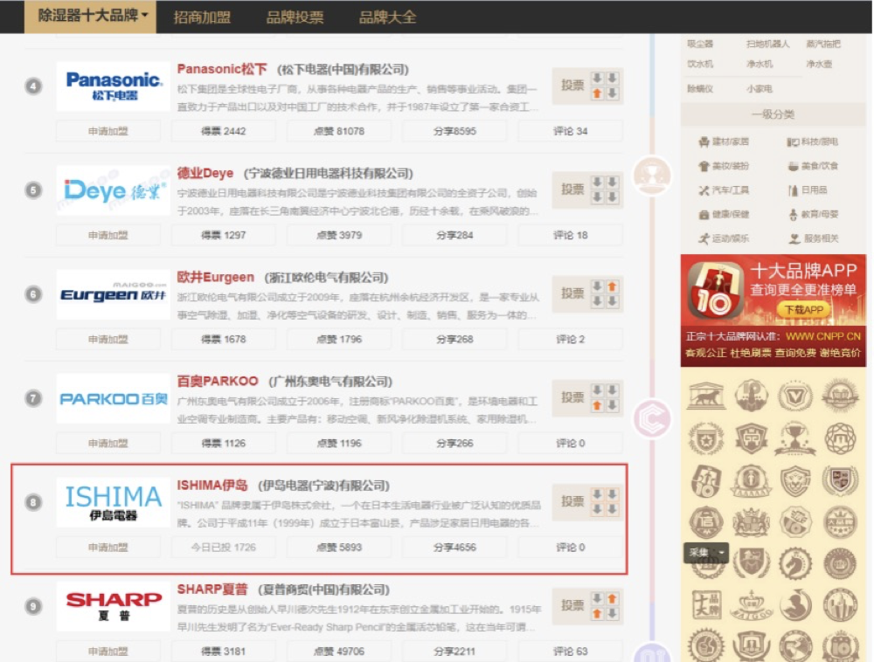Screen dimensions: 874x662
Task: Click the 十大品牌APP red 10 icon
Action: click(715, 290)
